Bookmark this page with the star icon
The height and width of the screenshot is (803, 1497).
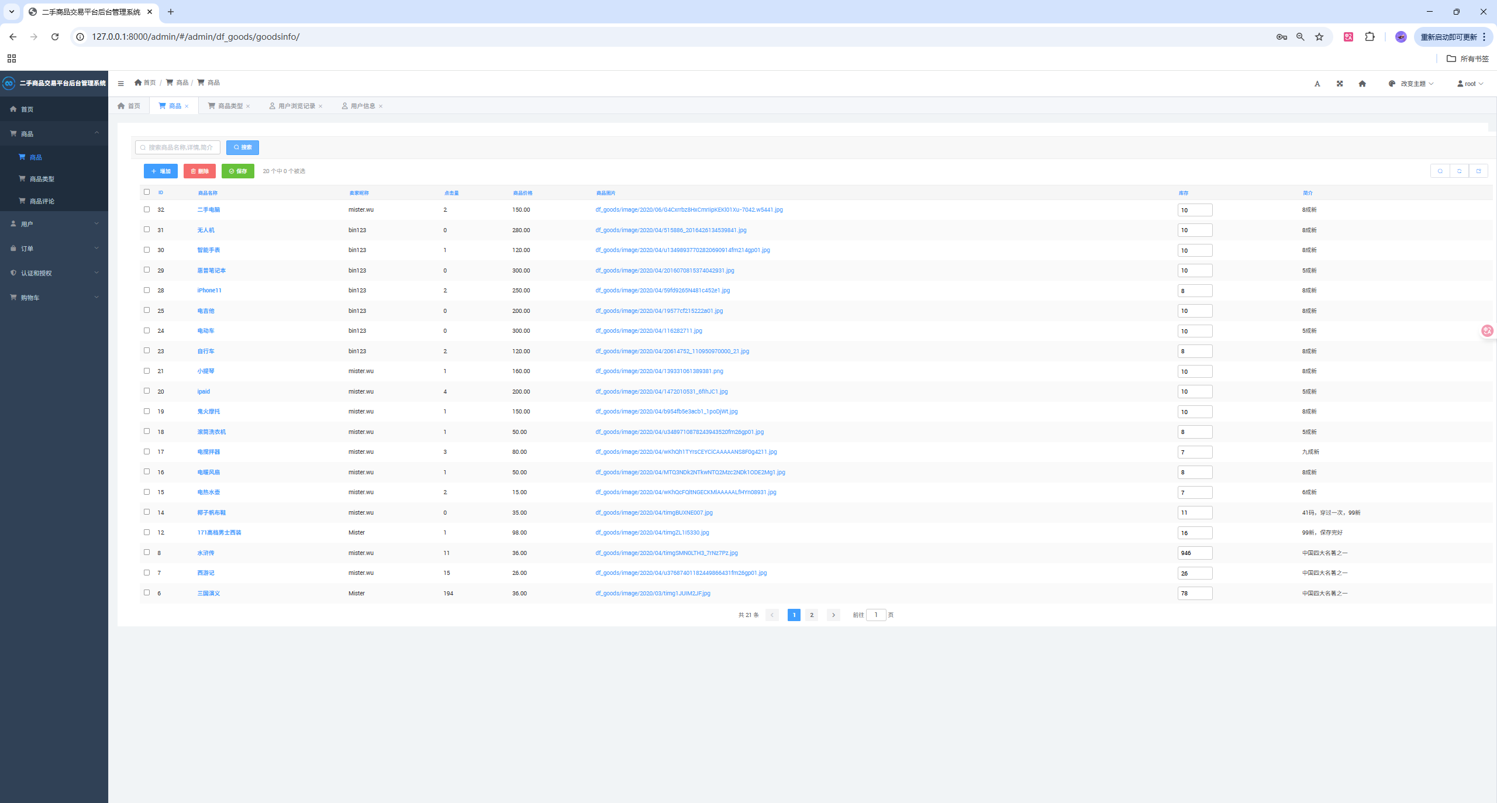1319,37
